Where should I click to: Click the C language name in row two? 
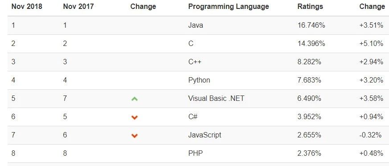point(191,43)
